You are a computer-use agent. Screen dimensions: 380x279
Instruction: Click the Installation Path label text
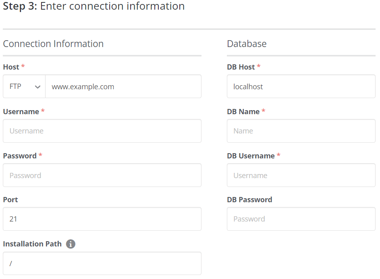click(x=32, y=244)
